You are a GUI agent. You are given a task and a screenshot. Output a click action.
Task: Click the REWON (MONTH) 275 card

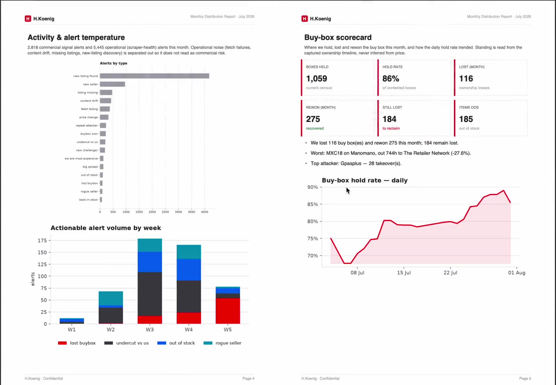[x=338, y=118]
